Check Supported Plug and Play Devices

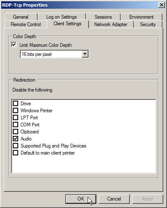click(x=16, y=145)
